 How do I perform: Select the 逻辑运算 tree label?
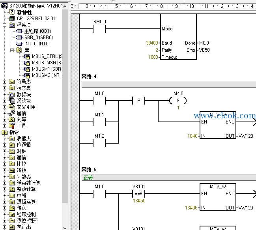coord(26,202)
